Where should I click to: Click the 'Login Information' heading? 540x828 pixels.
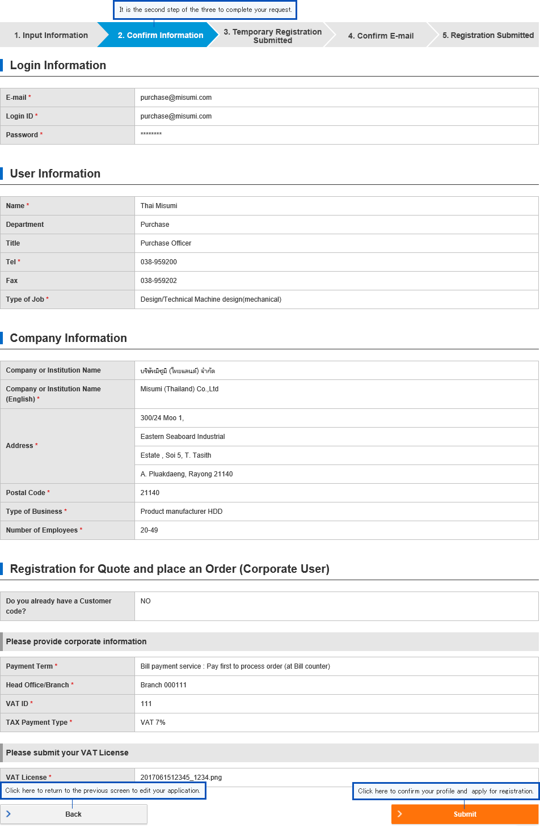pyautogui.click(x=58, y=65)
